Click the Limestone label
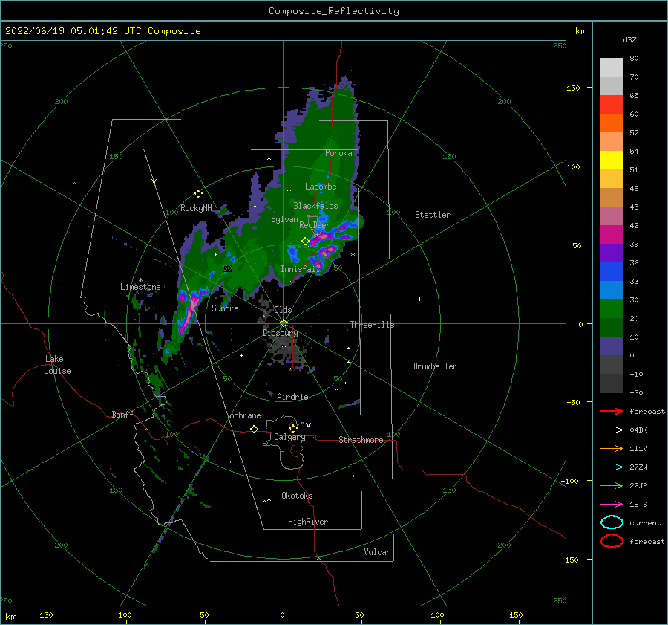This screenshot has height=625, width=668. coord(140,287)
